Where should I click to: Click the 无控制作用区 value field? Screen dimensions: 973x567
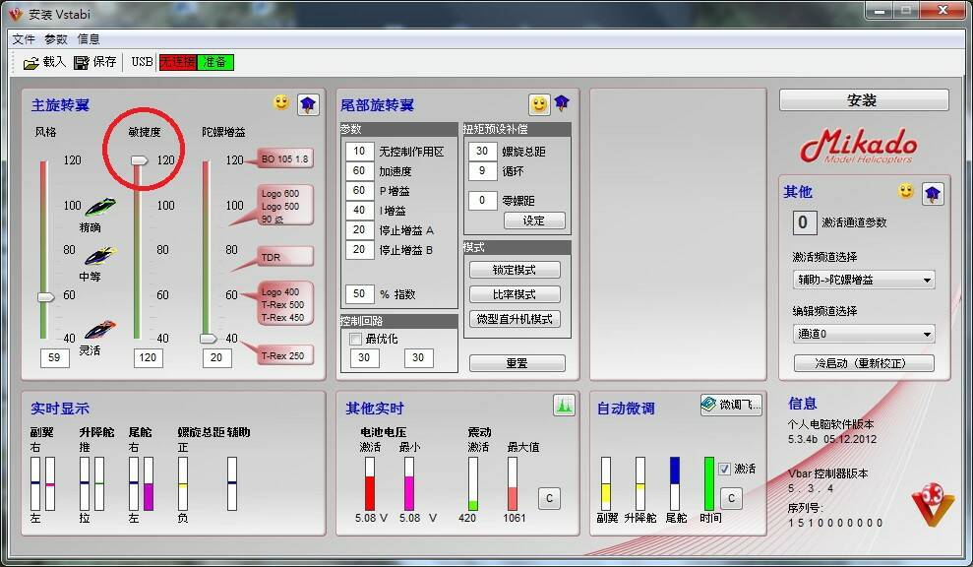(x=359, y=152)
